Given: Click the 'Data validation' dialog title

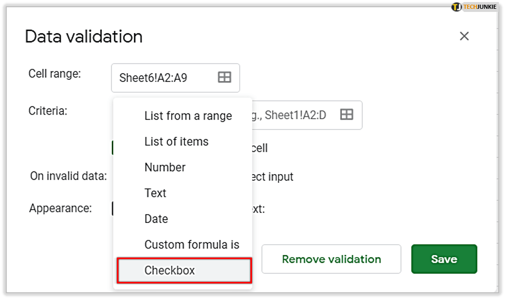Looking at the screenshot, I should point(84,37).
